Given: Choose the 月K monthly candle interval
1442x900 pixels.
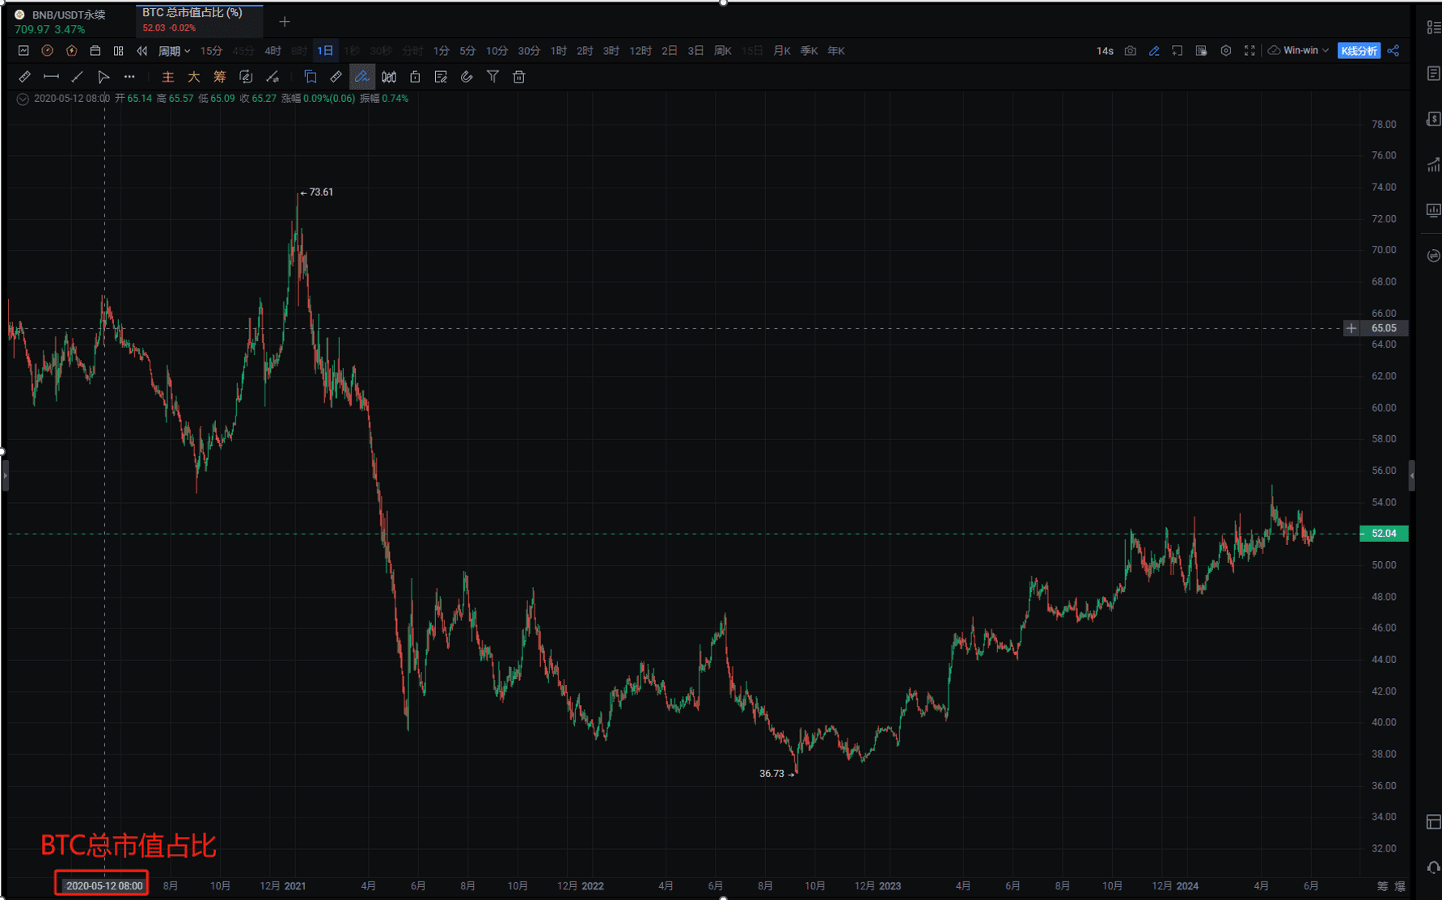Looking at the screenshot, I should click(x=782, y=51).
